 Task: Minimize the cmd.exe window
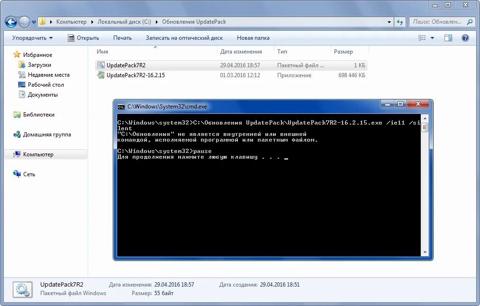[x=388, y=104]
